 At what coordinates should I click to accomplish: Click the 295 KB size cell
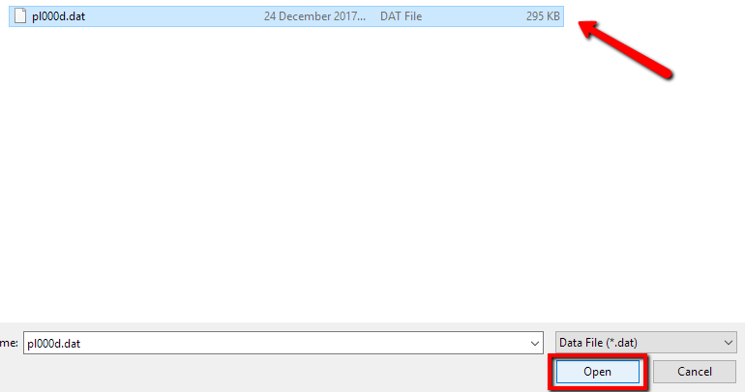click(x=543, y=16)
